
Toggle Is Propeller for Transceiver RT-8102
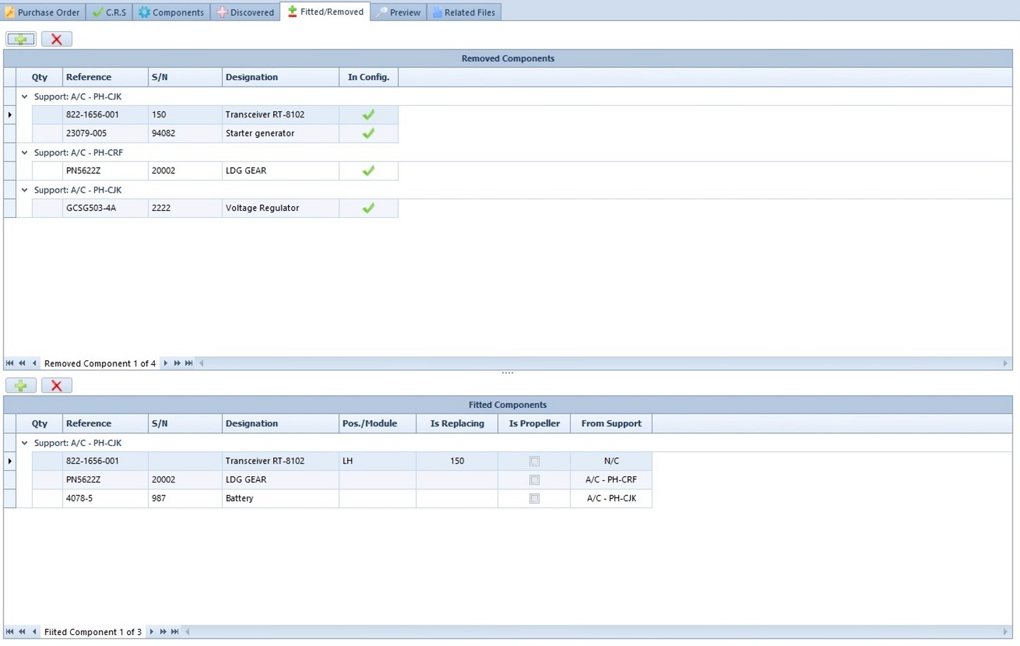534,461
